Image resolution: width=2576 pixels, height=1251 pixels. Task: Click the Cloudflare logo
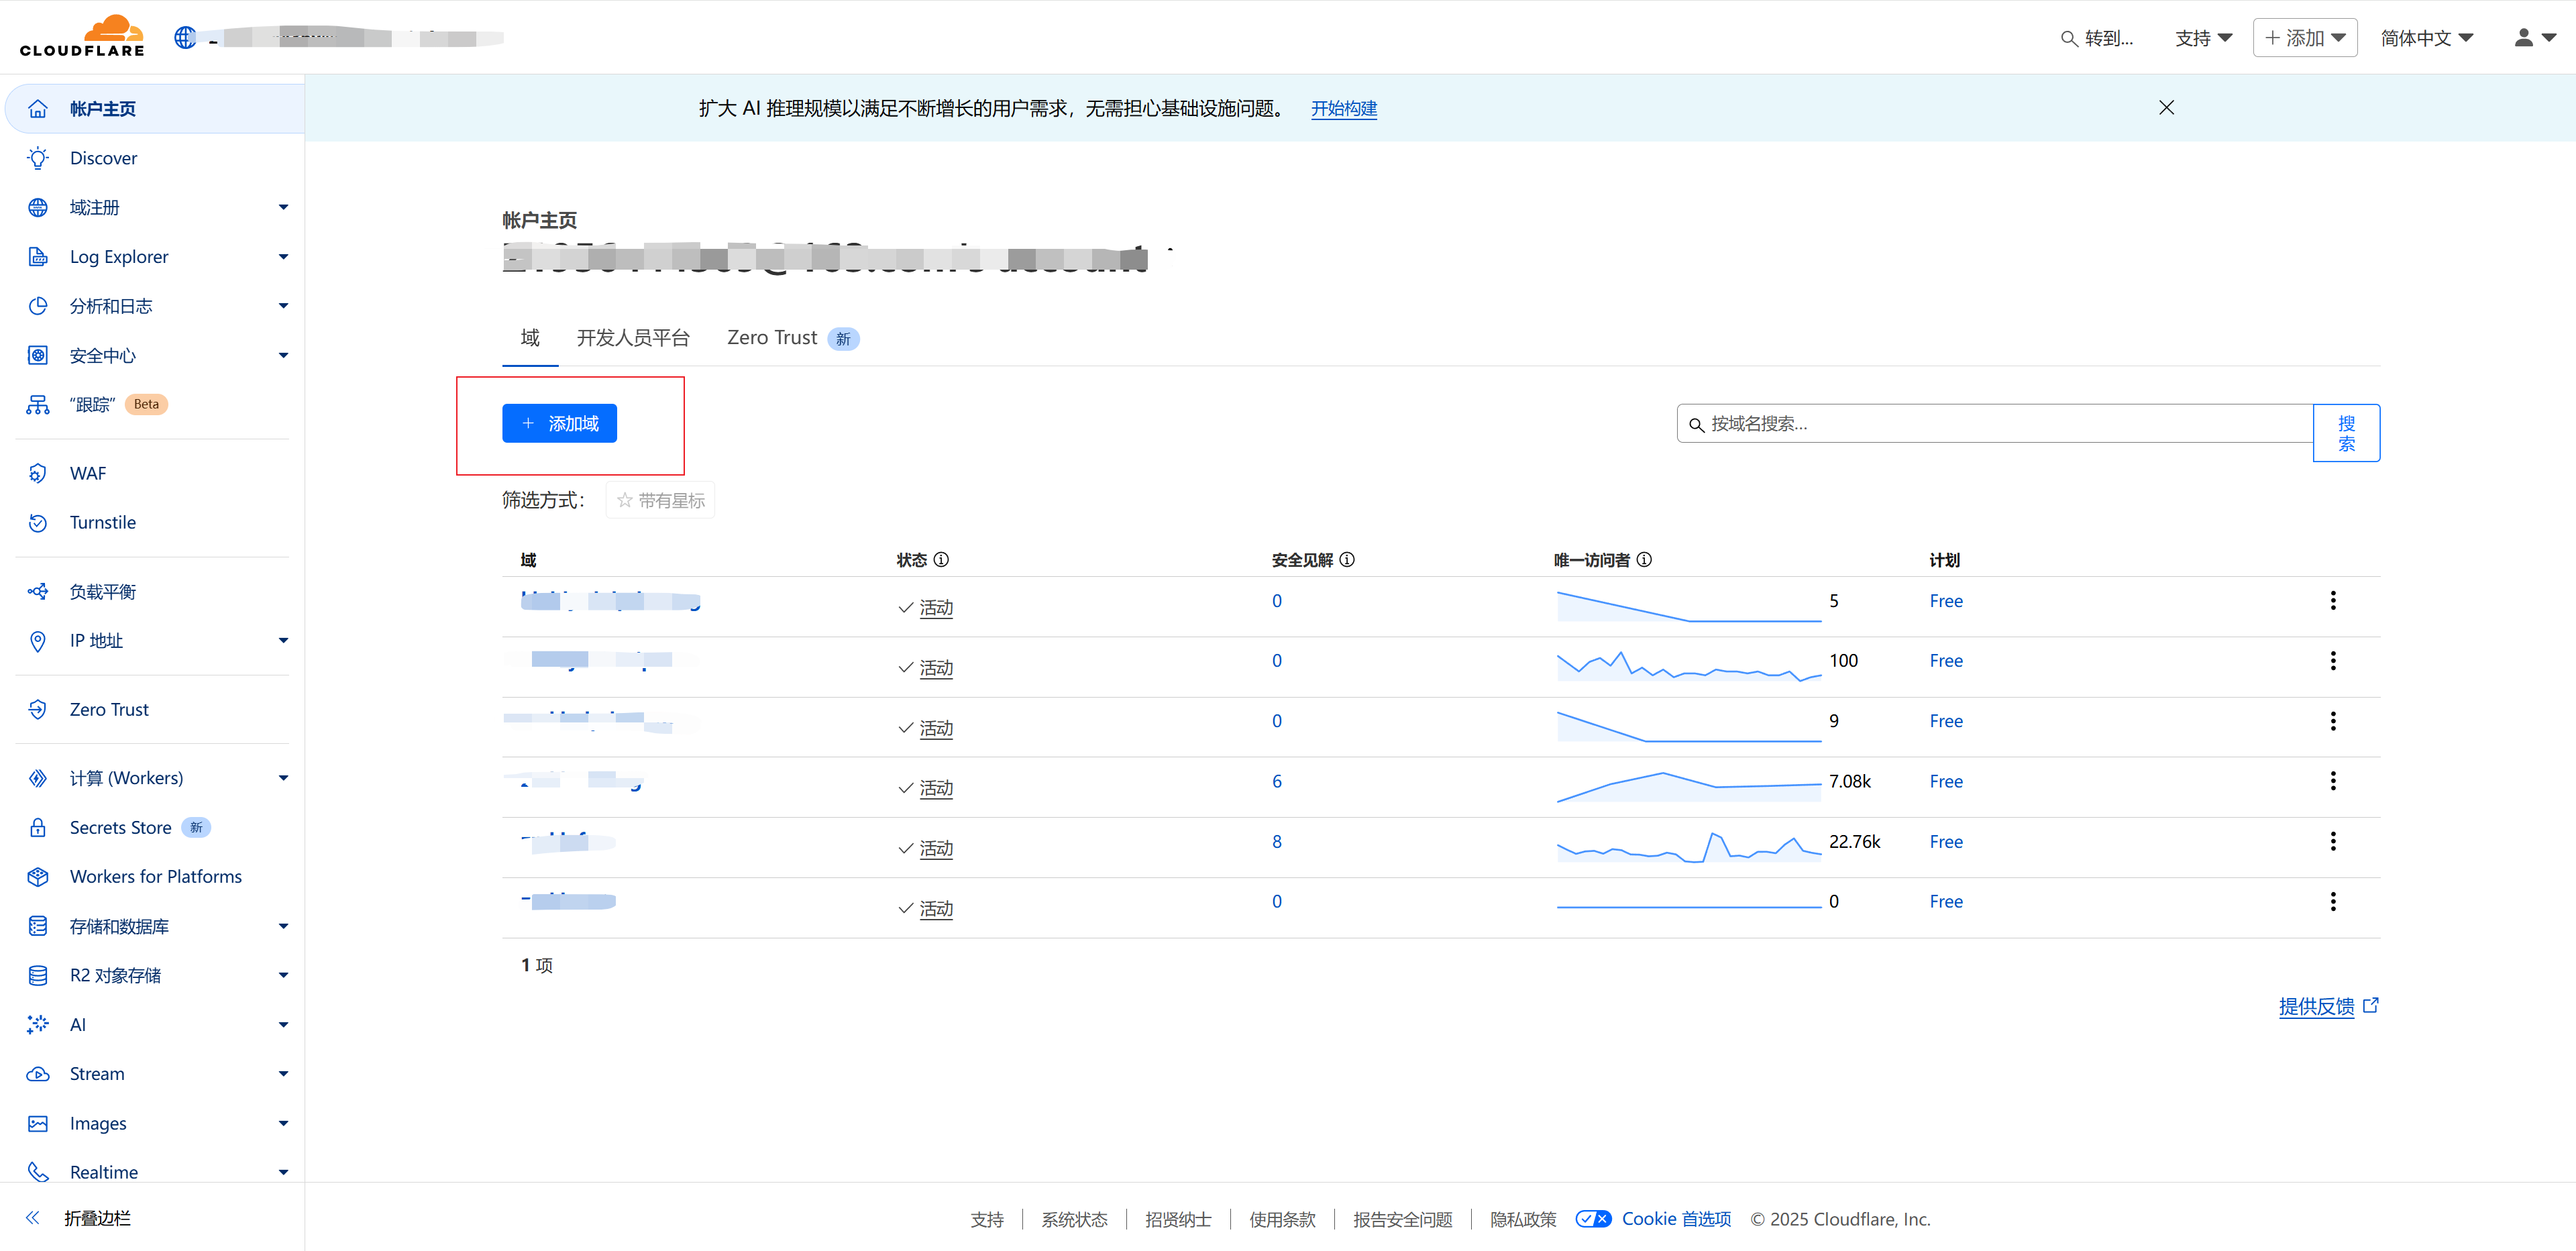pyautogui.click(x=82, y=37)
